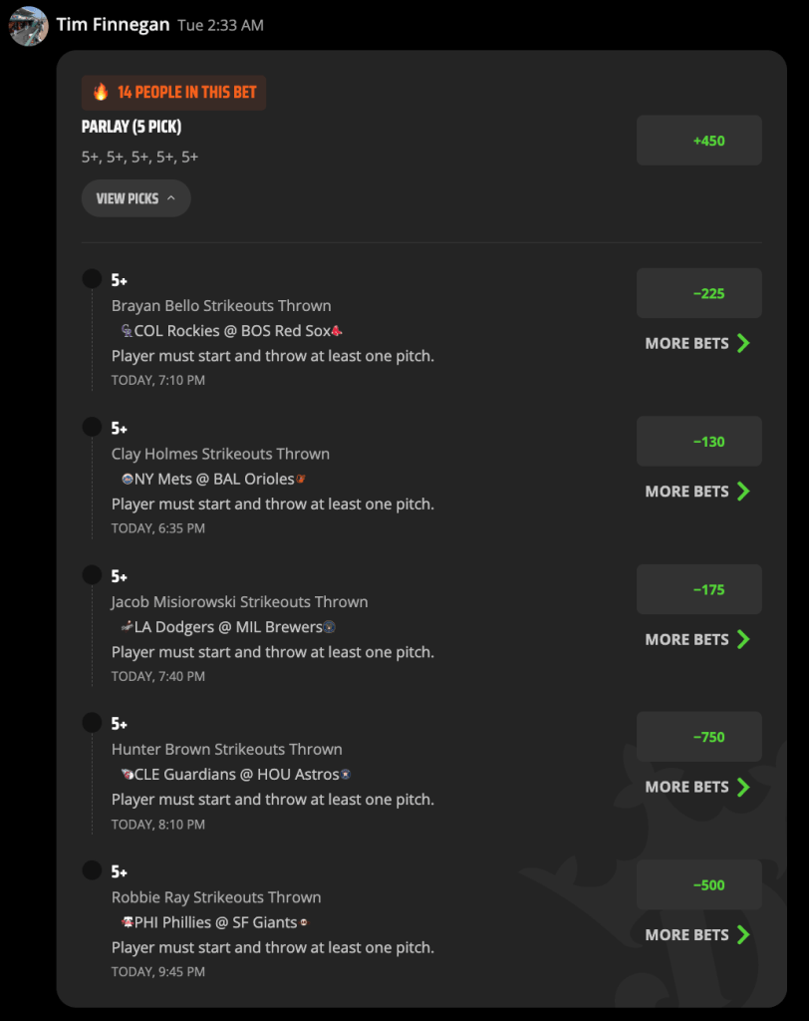
Task: Click the +450 parlay odds button
Action: pos(699,141)
